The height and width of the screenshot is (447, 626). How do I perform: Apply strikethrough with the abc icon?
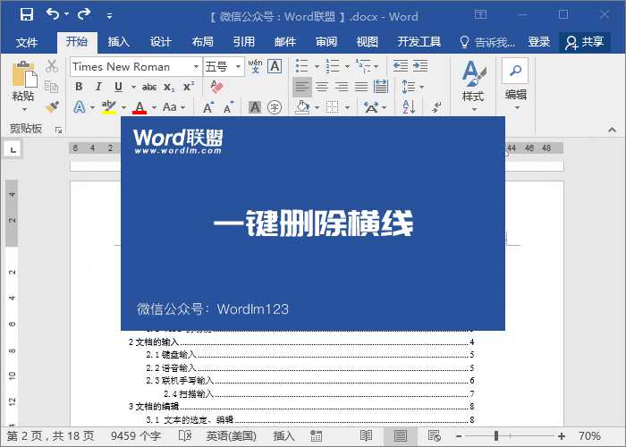[x=149, y=87]
